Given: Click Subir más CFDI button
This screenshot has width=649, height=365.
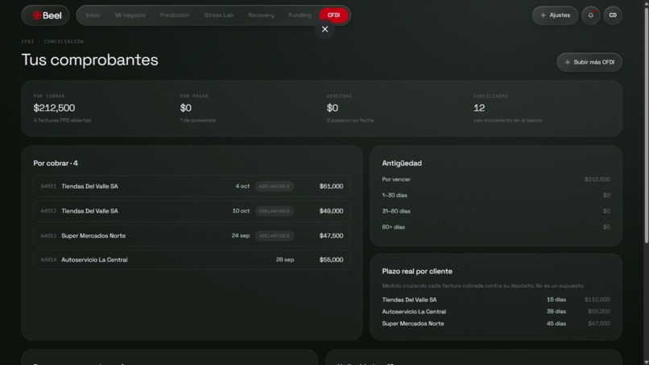Looking at the screenshot, I should tap(589, 62).
